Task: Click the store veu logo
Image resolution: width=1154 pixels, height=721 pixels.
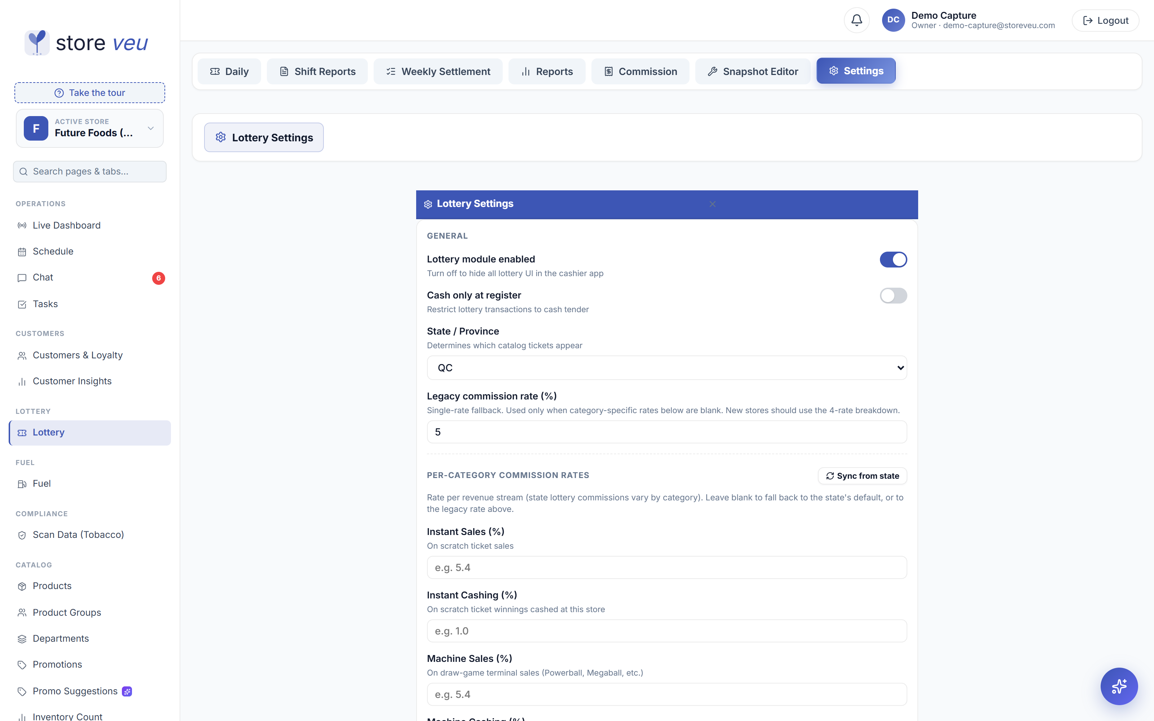Action: point(86,43)
